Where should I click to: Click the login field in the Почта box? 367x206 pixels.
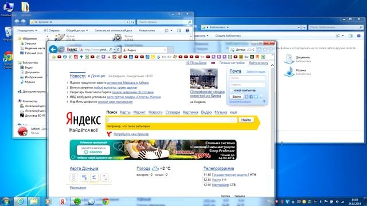tap(247, 78)
